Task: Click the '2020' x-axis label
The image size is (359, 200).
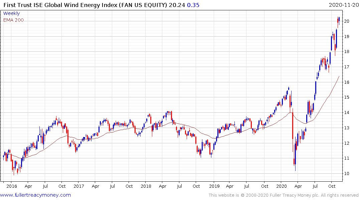Action: click(282, 186)
